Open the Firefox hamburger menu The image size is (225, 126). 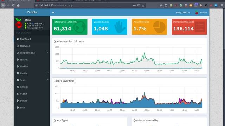pyautogui.click(x=222, y=5)
